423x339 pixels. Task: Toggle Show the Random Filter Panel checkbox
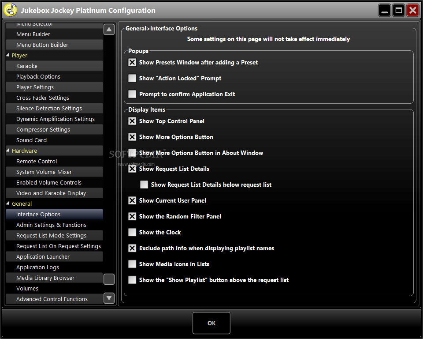tap(132, 217)
